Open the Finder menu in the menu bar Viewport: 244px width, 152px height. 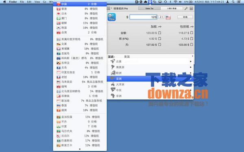tap(13, 2)
